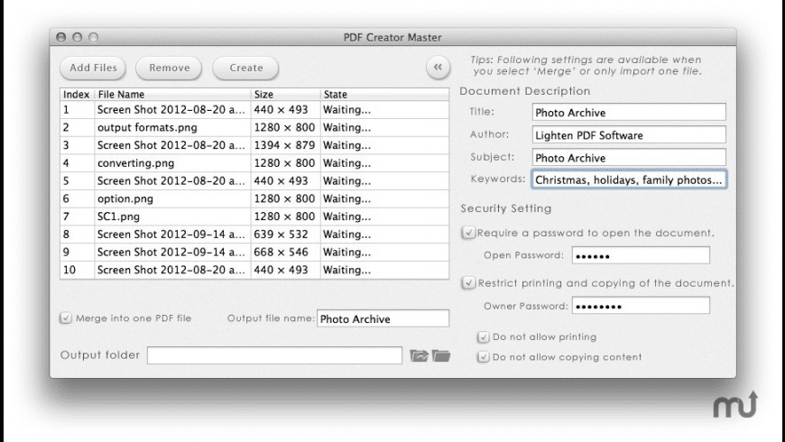Select row 2 output formats.png

(x=254, y=127)
